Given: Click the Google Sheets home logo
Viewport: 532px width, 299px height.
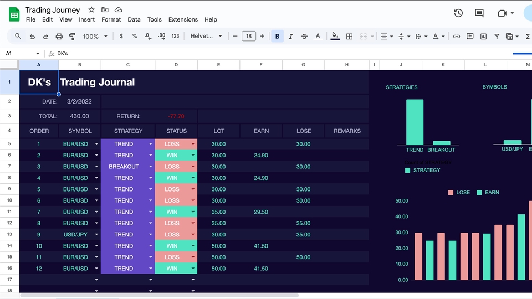Looking at the screenshot, I should point(14,14).
